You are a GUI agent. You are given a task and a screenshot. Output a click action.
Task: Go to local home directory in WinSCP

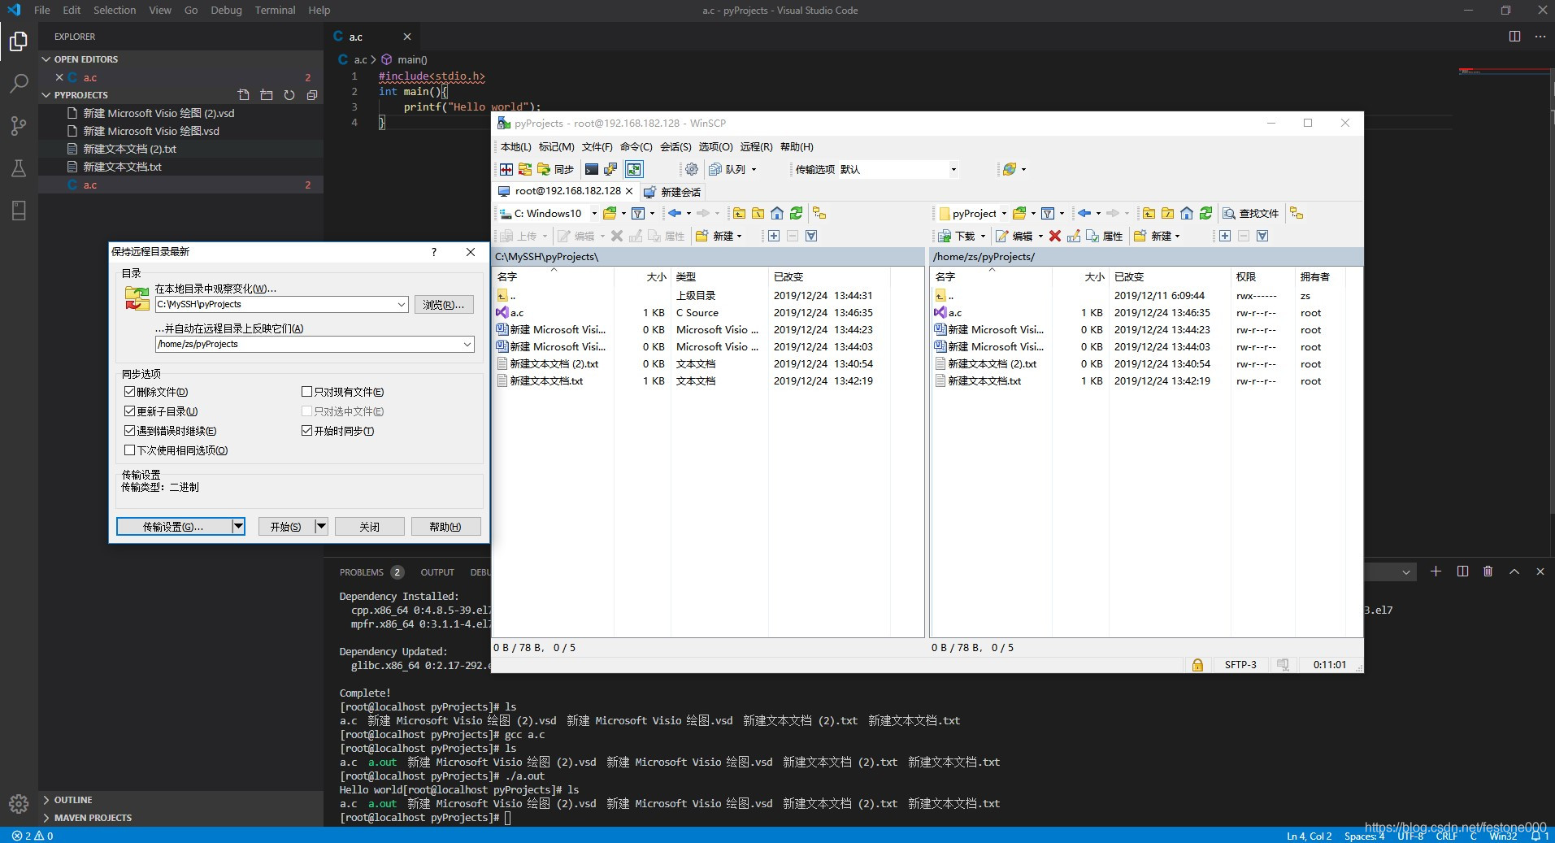(777, 213)
